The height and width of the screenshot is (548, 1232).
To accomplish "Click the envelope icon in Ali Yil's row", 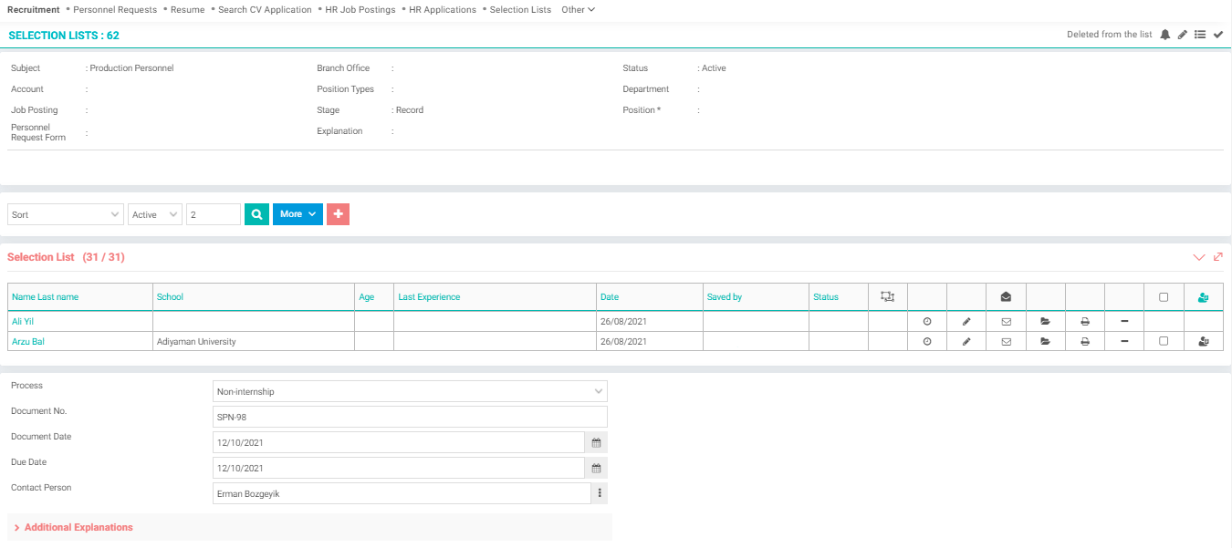I will pos(1006,321).
